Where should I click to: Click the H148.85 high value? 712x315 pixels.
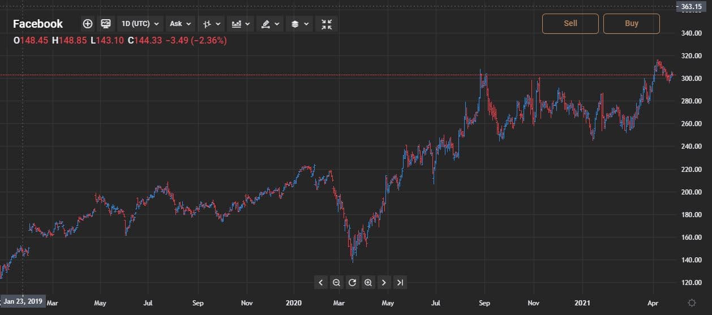pyautogui.click(x=69, y=41)
